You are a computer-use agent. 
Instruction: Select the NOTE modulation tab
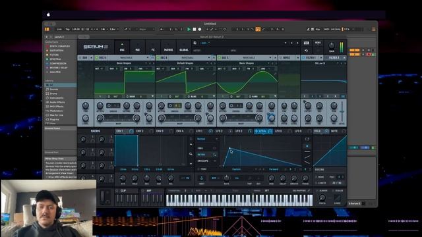pos(334,131)
